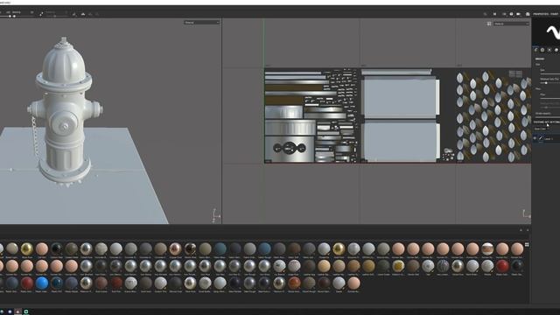Toggle the layer visibility eye in layer stack
Image resolution: width=560 pixels, height=315 pixels.
535,138
